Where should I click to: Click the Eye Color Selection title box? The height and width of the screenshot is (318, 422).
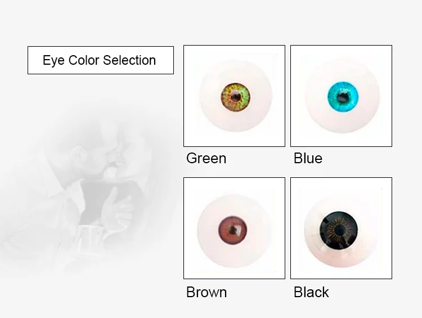pyautogui.click(x=100, y=60)
